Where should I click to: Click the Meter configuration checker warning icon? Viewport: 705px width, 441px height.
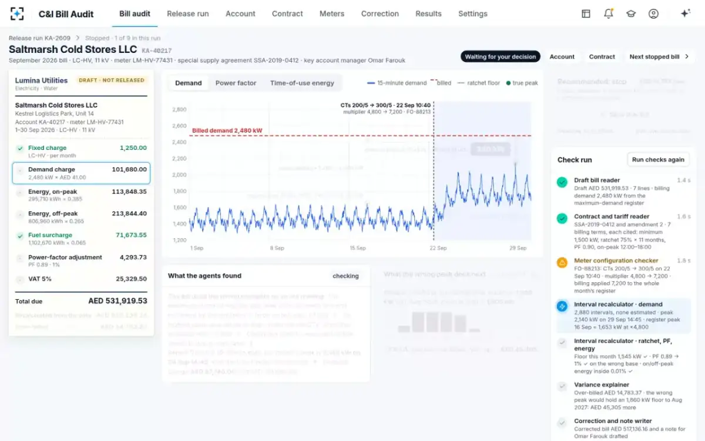(562, 262)
